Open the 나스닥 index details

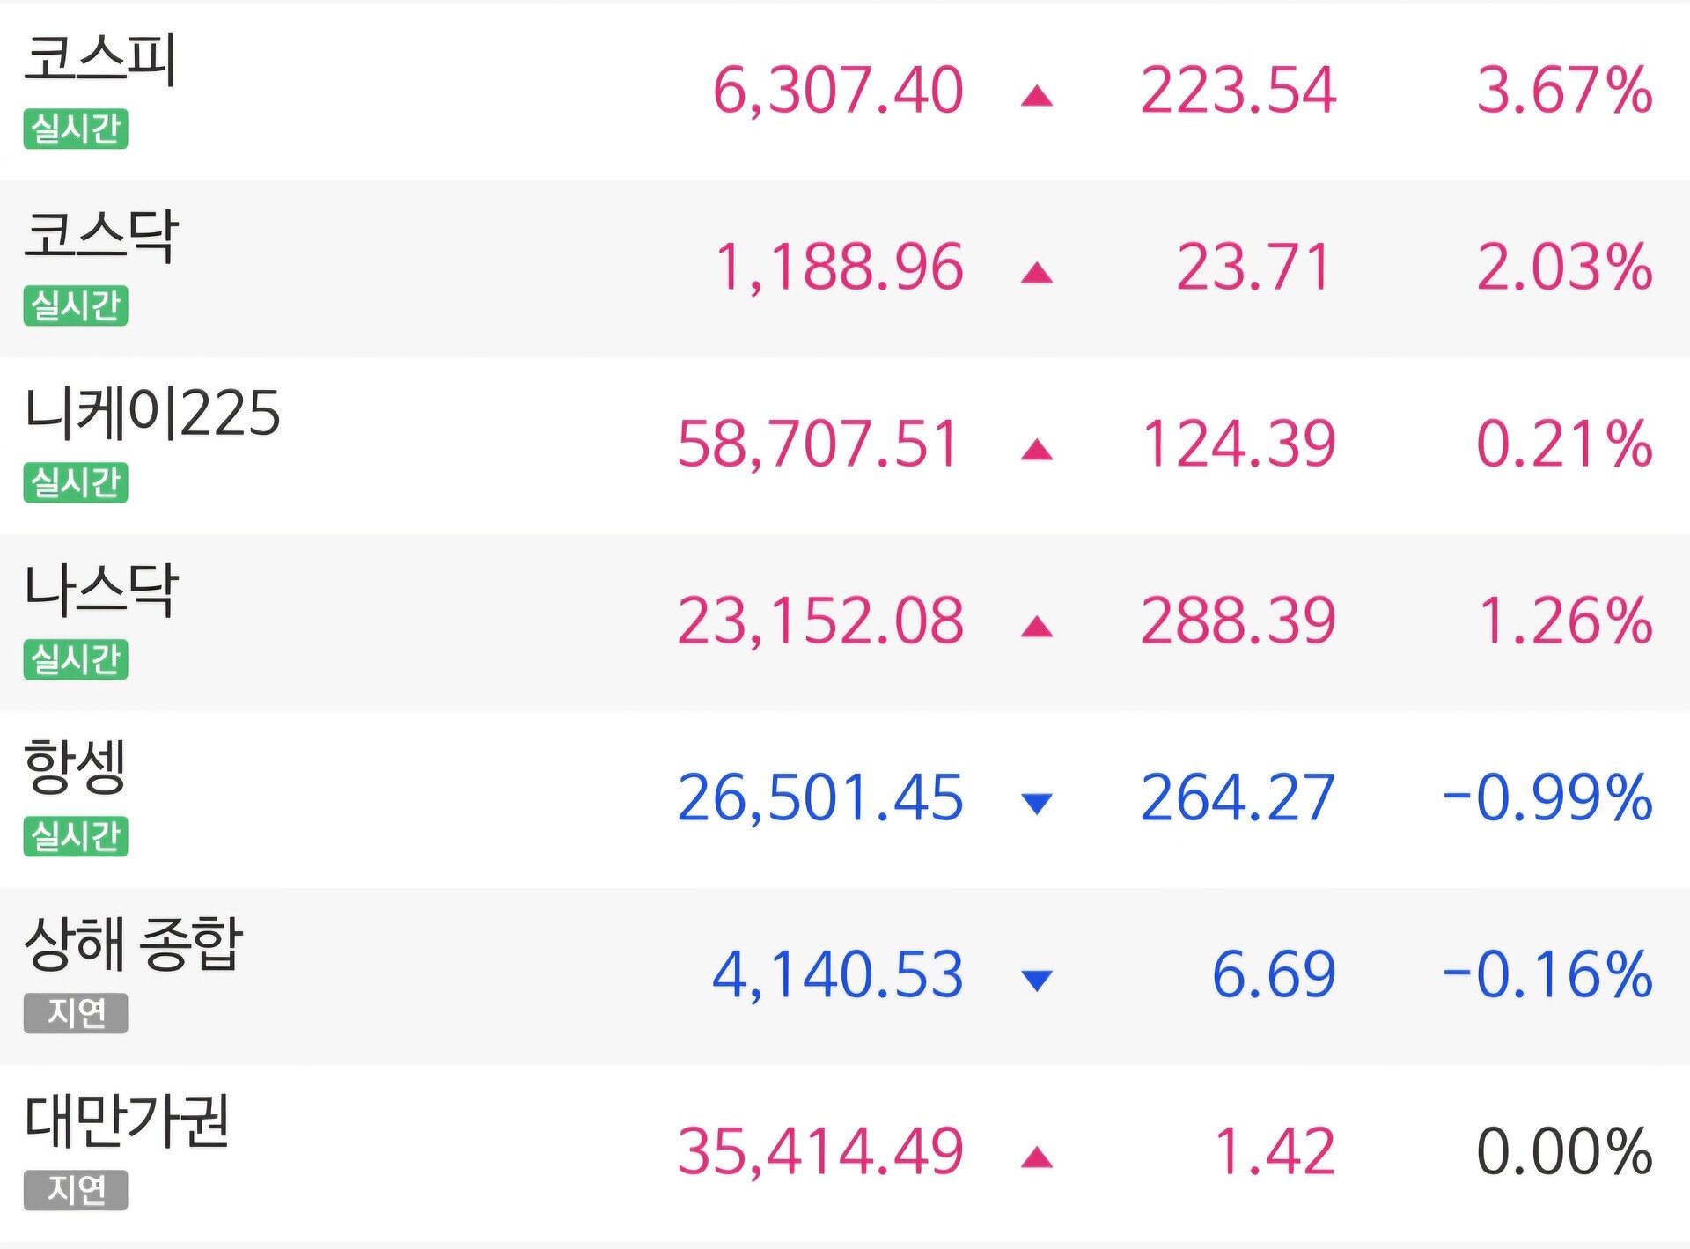click(x=101, y=591)
